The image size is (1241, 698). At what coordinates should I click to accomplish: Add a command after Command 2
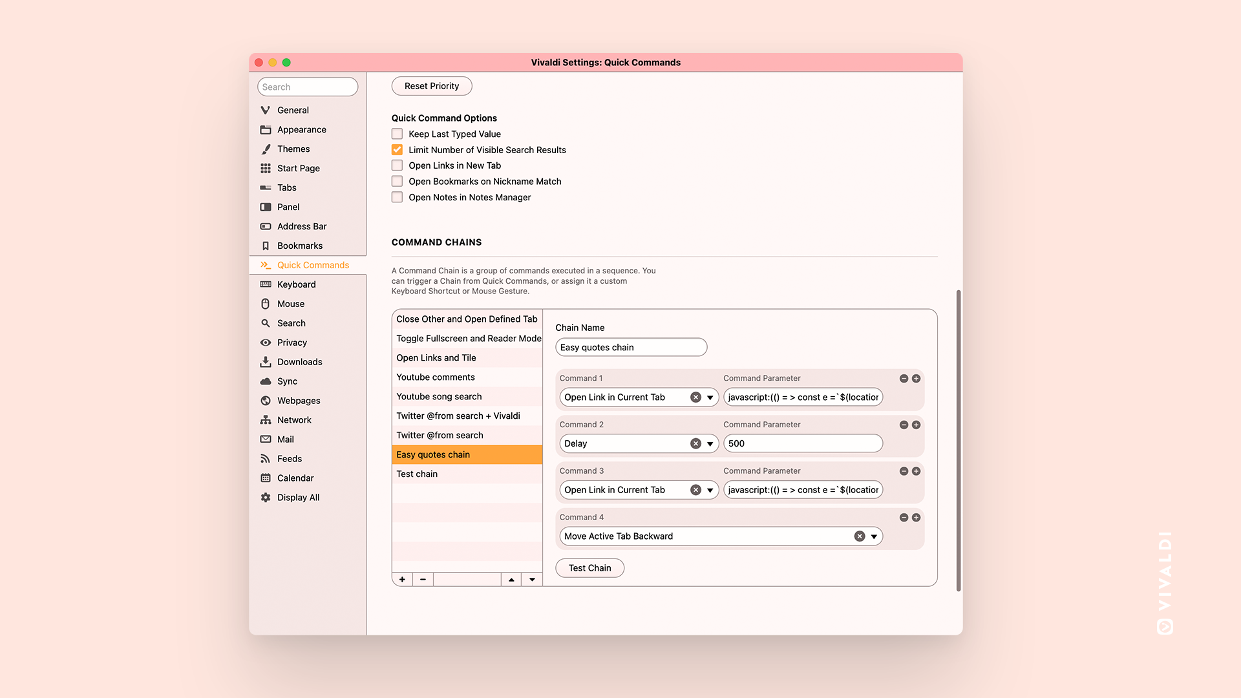click(916, 425)
